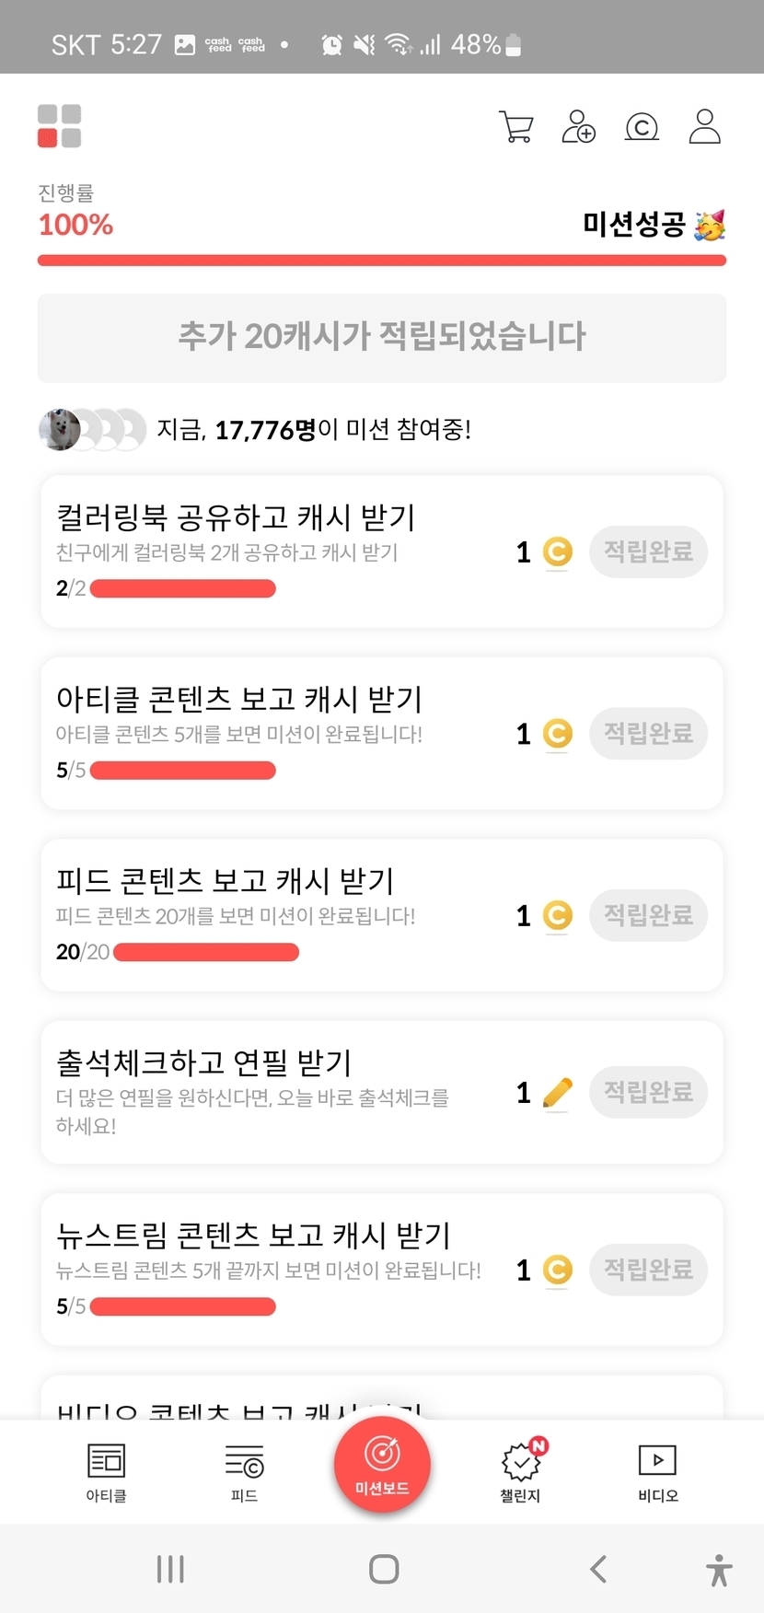The image size is (764, 1613).
Task: Tap the invite friend icon
Action: [x=578, y=127]
